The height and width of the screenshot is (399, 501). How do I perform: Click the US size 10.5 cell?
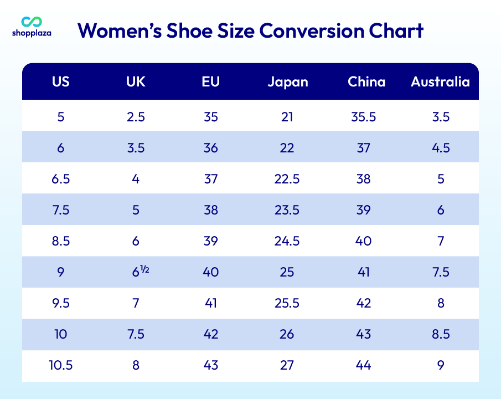click(61, 365)
